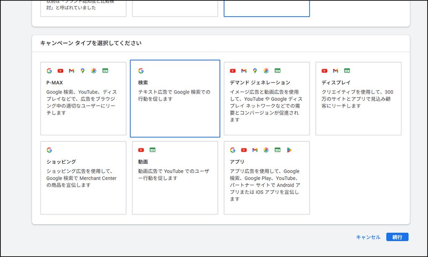Click the YouTube icon in the 動画 card
Screen dimensions: 428x257
pyautogui.click(x=141, y=150)
